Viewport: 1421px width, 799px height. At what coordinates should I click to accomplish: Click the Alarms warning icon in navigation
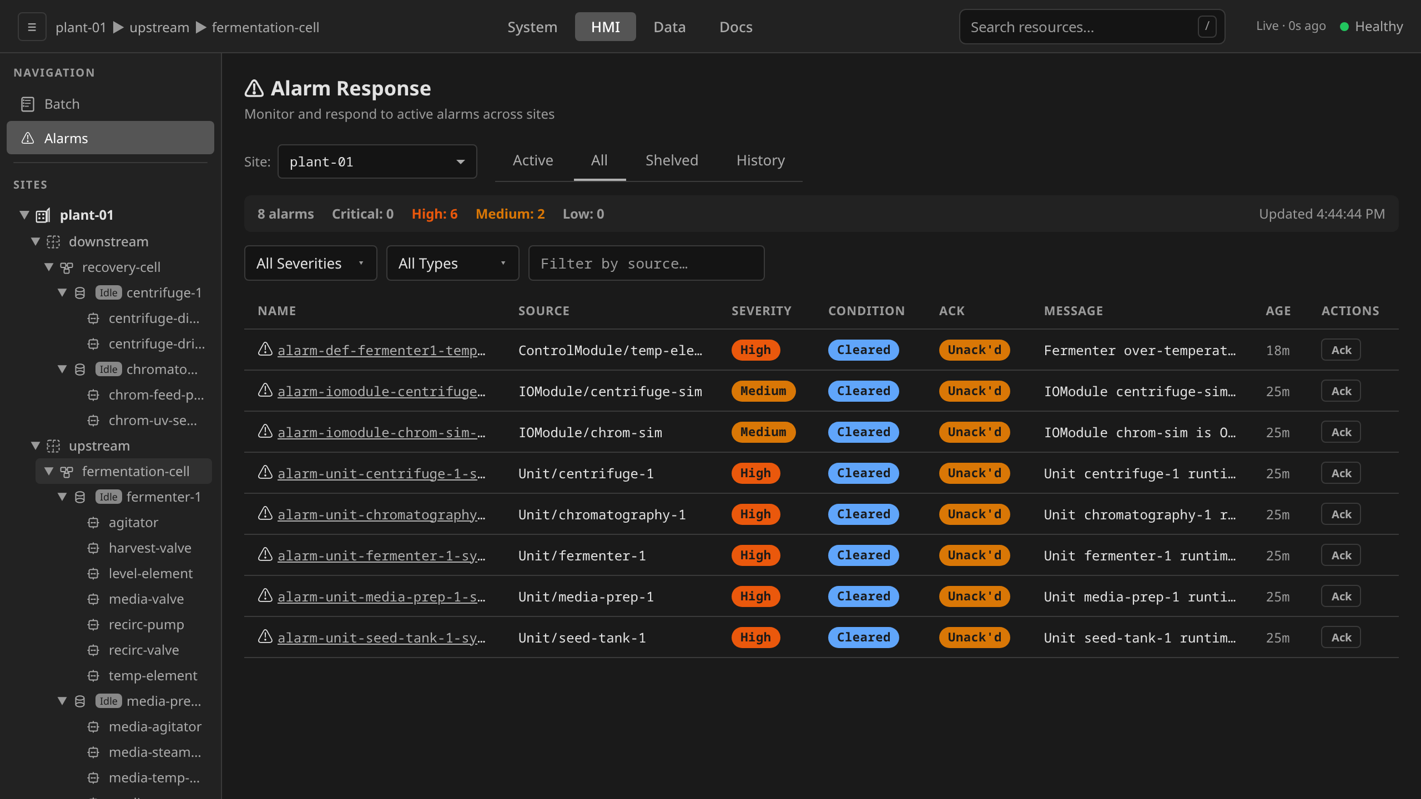tap(28, 138)
